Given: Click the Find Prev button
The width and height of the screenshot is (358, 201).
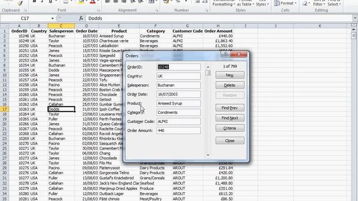Looking at the screenshot, I should pos(230,108).
